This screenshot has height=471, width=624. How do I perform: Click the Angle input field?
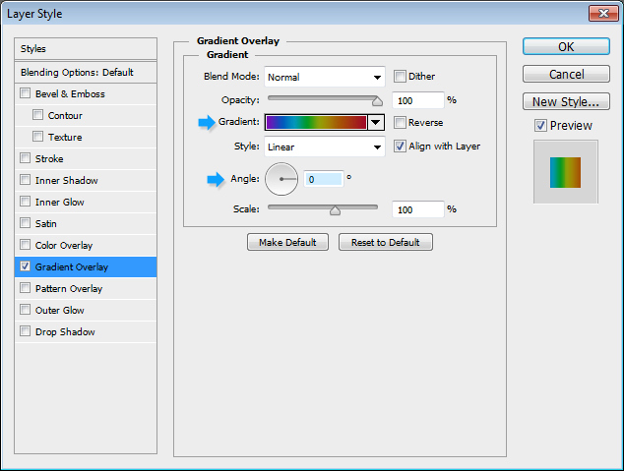pyautogui.click(x=323, y=179)
